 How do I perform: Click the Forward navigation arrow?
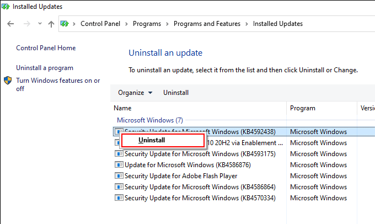(x=26, y=24)
